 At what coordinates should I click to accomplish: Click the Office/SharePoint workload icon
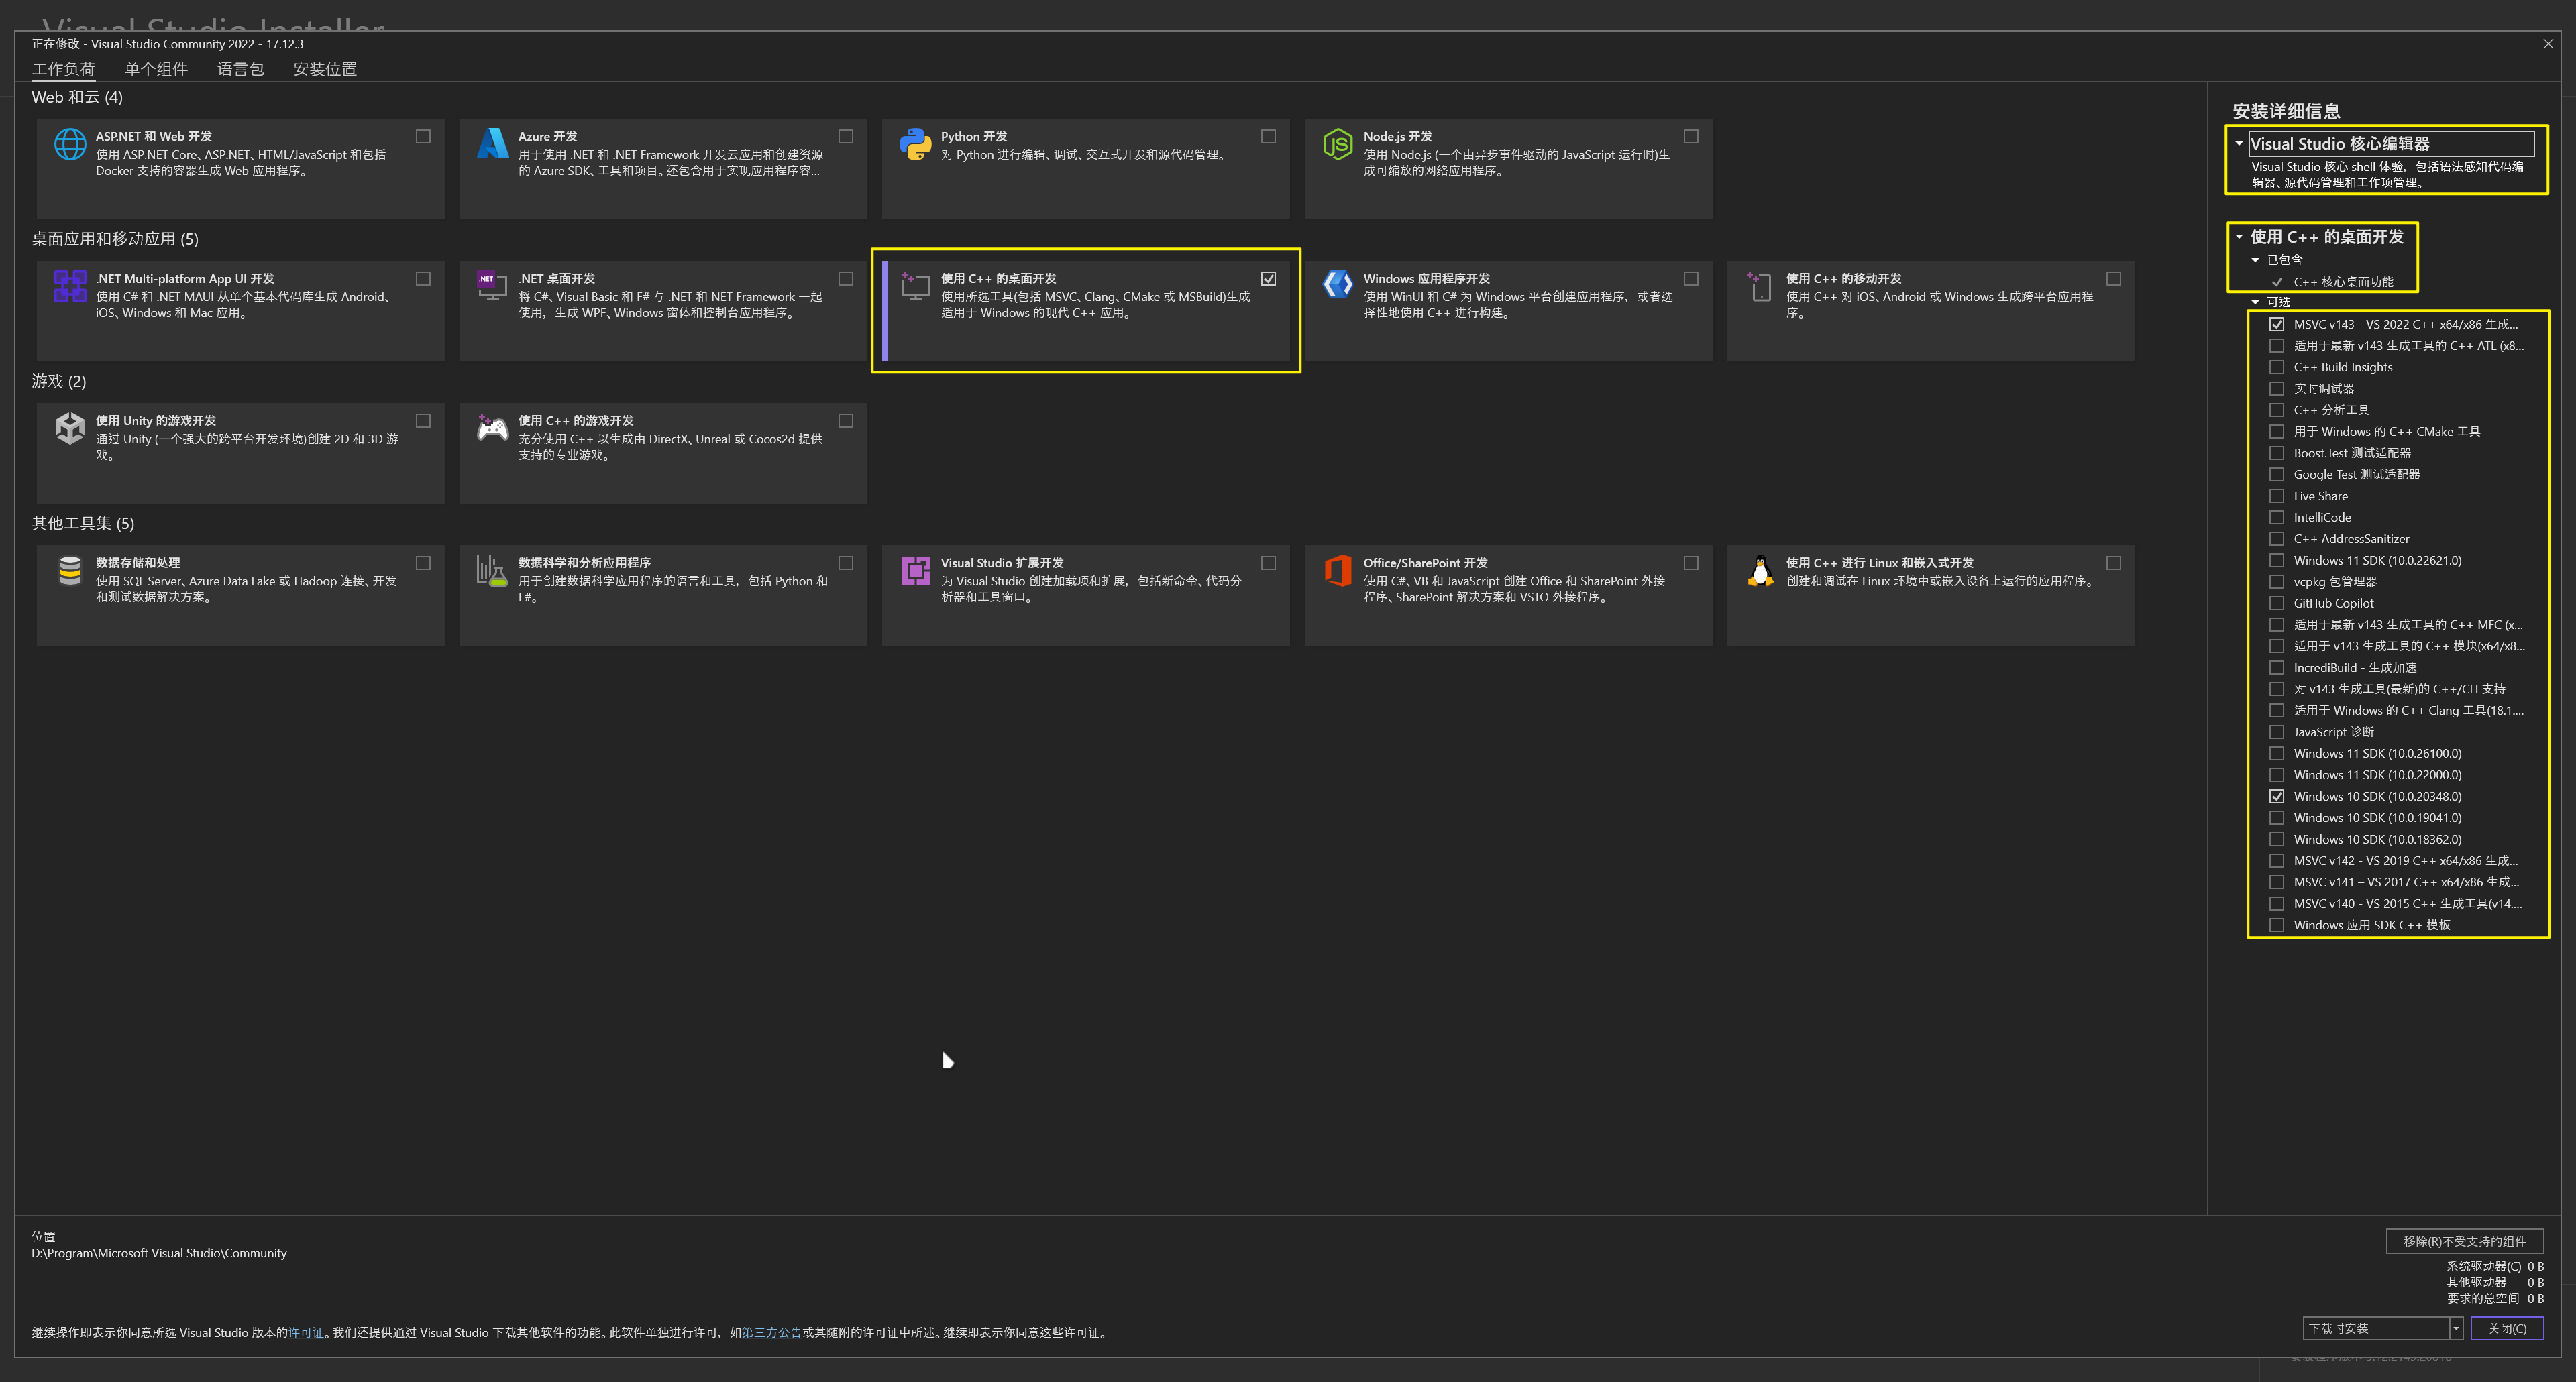pyautogui.click(x=1337, y=571)
